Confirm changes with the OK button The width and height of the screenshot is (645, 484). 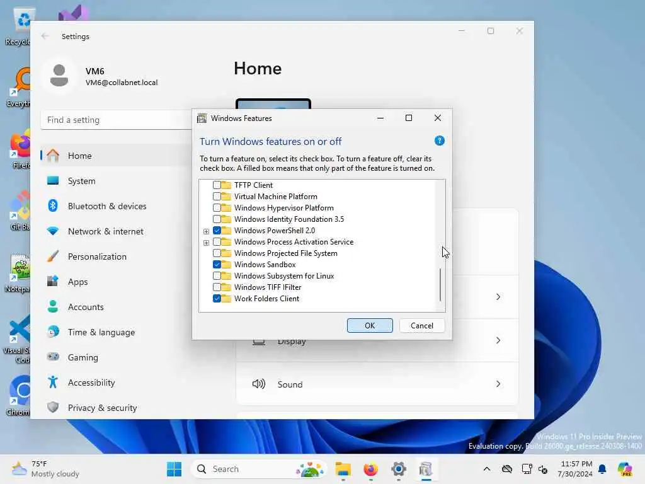[370, 326]
